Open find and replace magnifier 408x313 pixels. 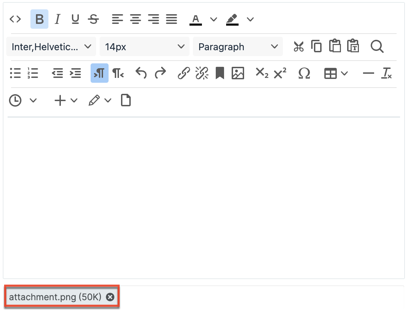click(377, 46)
